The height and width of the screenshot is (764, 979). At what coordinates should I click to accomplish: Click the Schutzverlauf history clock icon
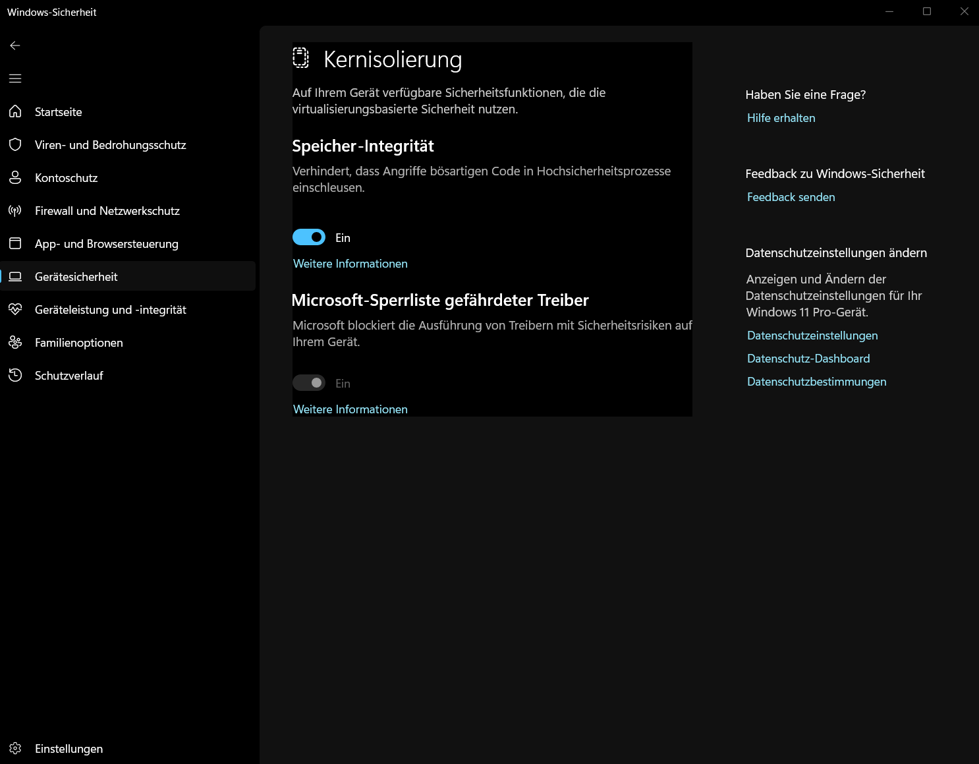pyautogui.click(x=15, y=375)
